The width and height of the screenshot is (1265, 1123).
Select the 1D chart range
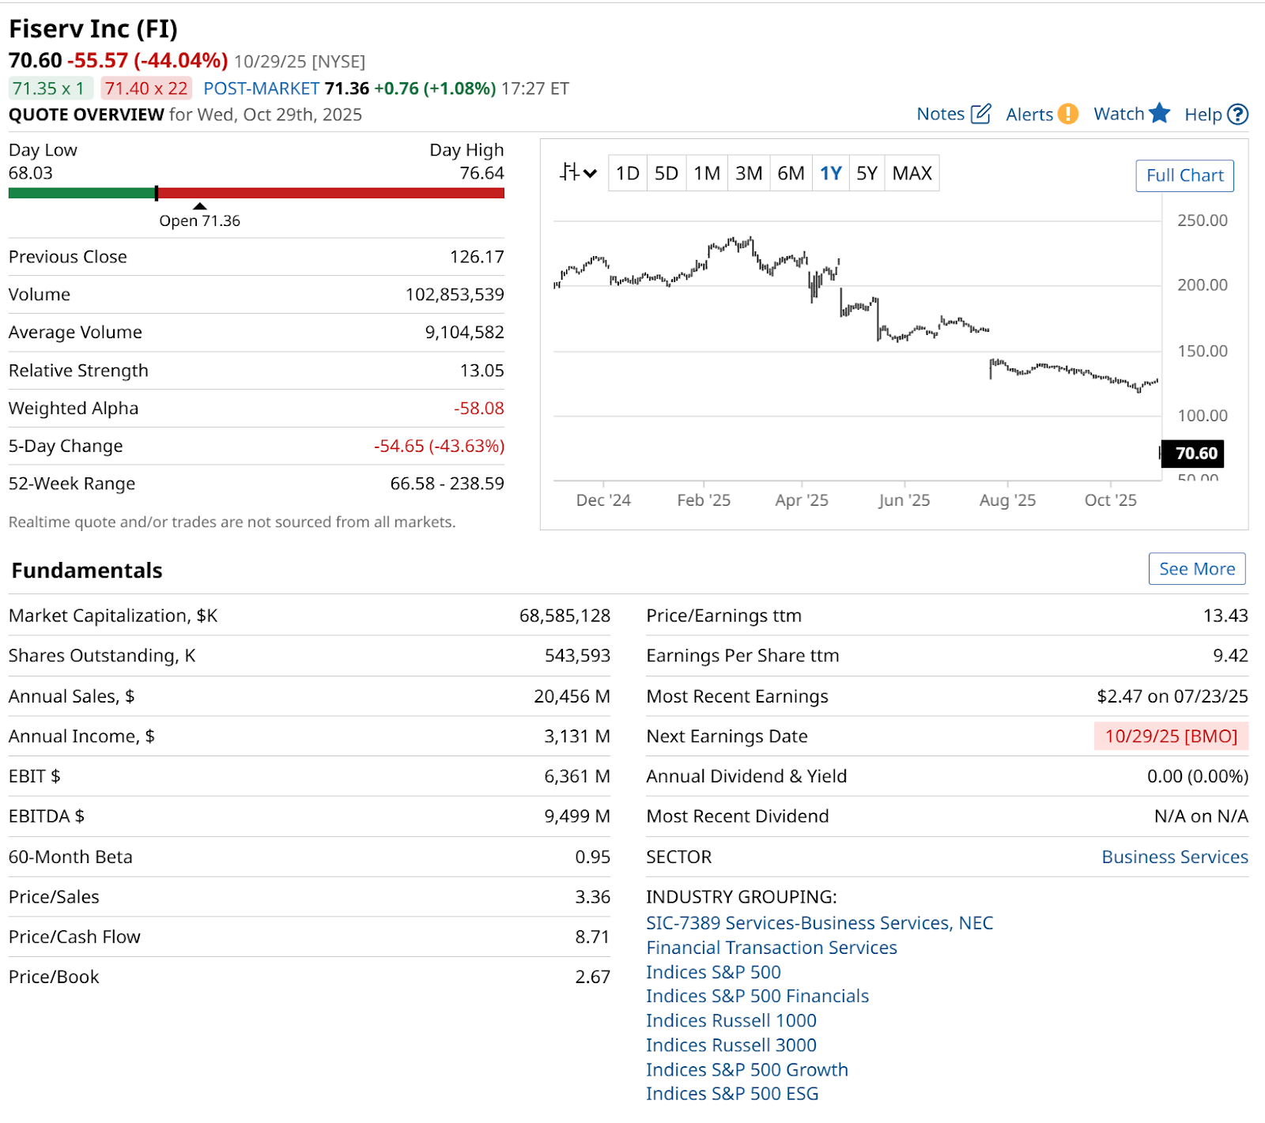coord(627,173)
